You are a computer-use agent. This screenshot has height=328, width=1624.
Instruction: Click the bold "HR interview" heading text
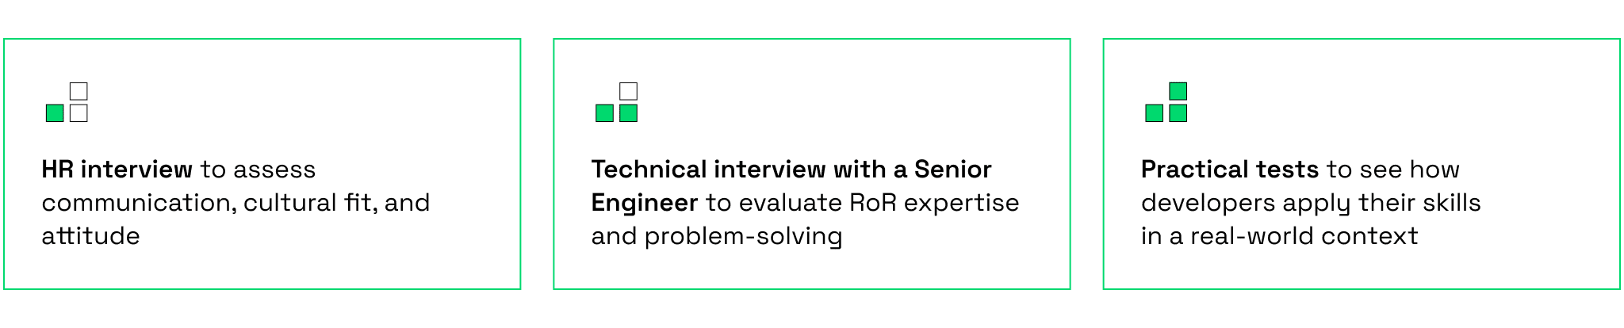(117, 170)
